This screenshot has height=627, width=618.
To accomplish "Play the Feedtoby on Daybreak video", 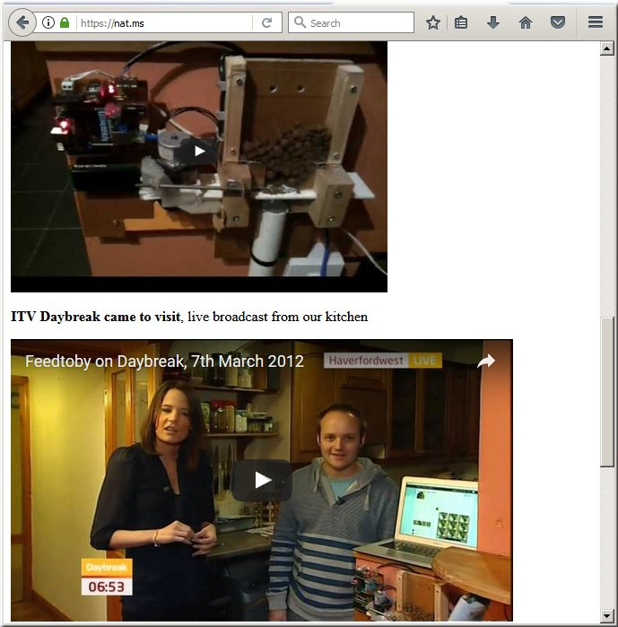I will pyautogui.click(x=262, y=480).
